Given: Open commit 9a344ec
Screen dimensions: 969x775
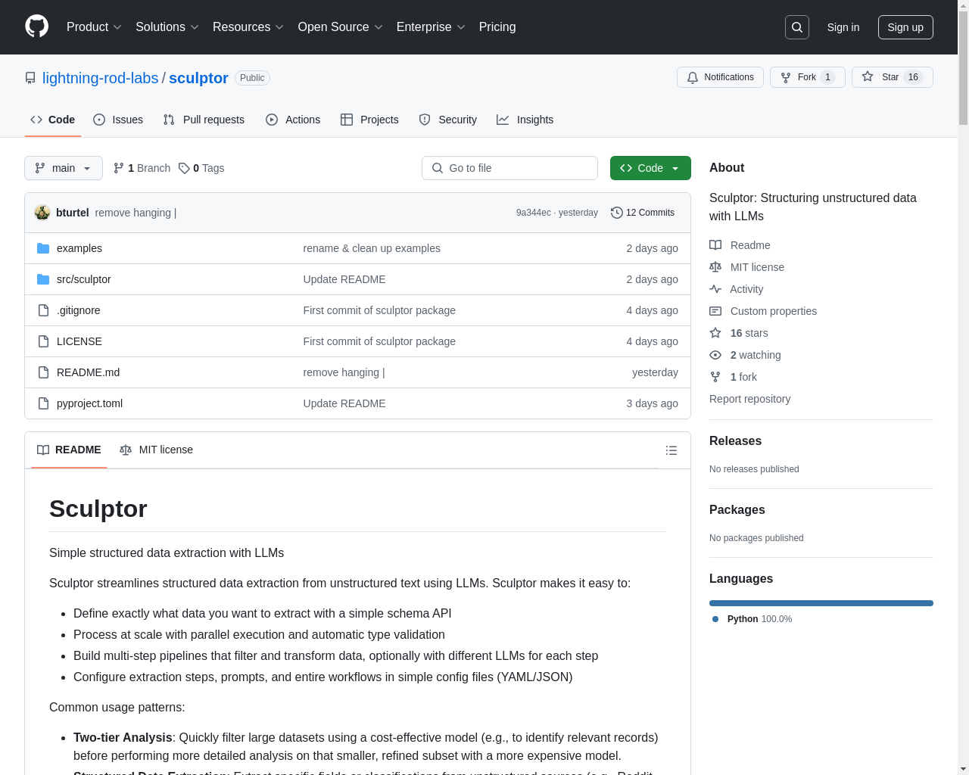Looking at the screenshot, I should click(534, 213).
